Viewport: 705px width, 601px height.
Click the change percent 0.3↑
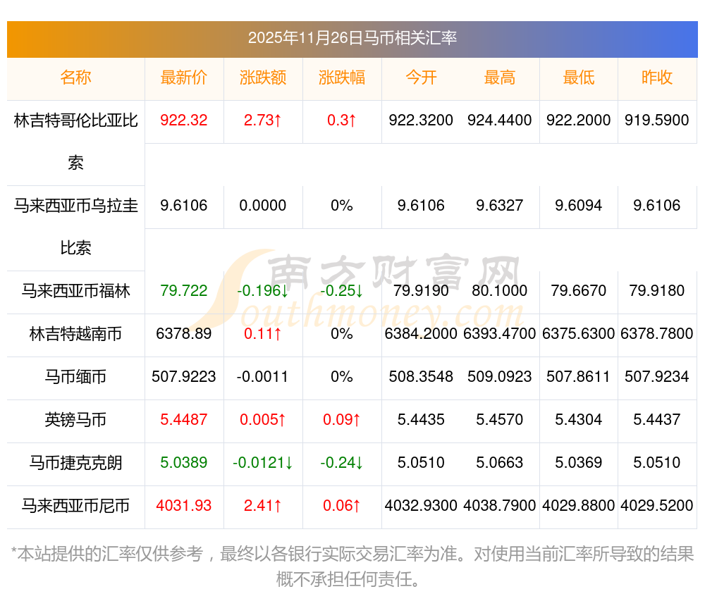pos(342,120)
